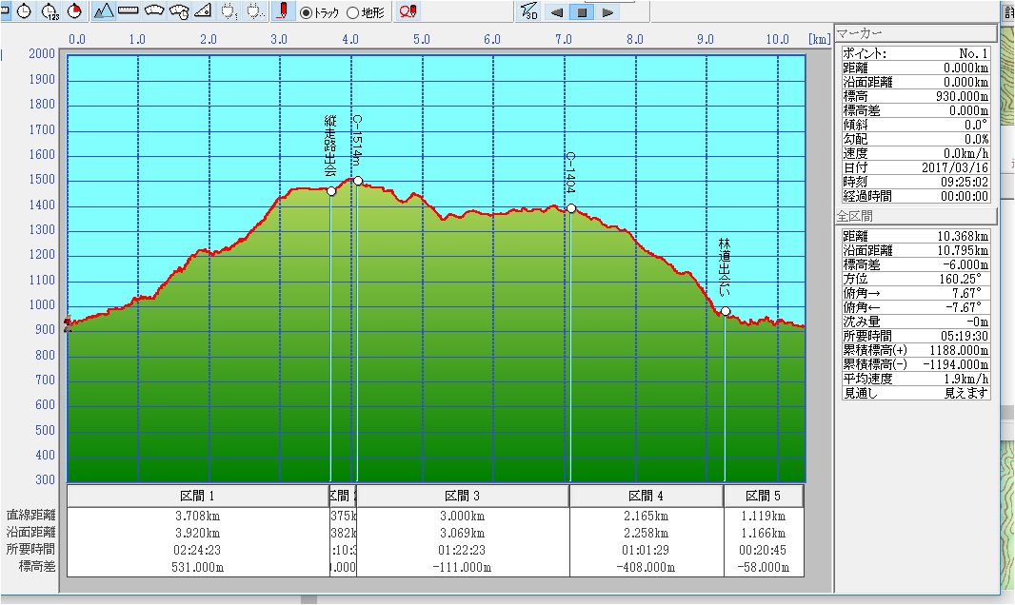Image resolution: width=1015 pixels, height=605 pixels.
Task: Click the 時刻 09:25:02 value
Action: [x=964, y=182]
